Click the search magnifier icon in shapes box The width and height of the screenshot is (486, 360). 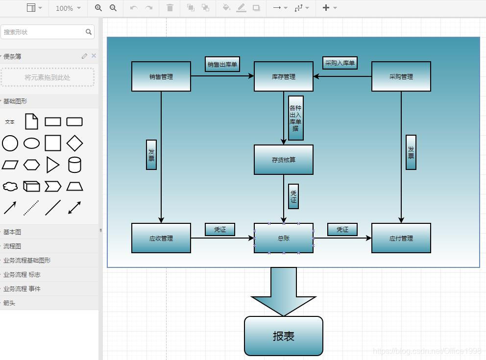point(89,32)
